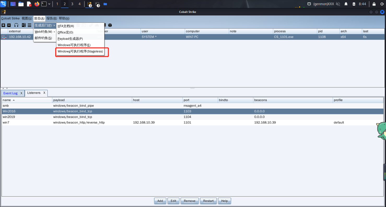The width and height of the screenshot is (386, 207).
Task: Expand the 生成后门(P) submenu
Action: [x=45, y=25]
